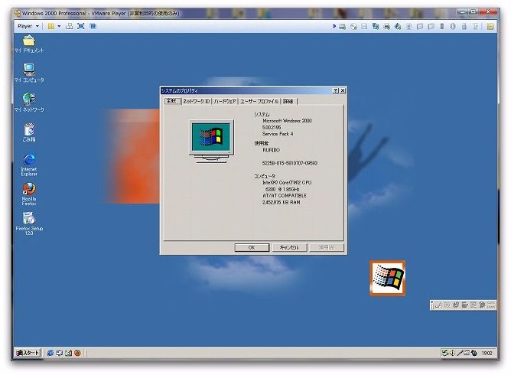Close the System Properties dialog
The image size is (511, 375).
[x=343, y=90]
